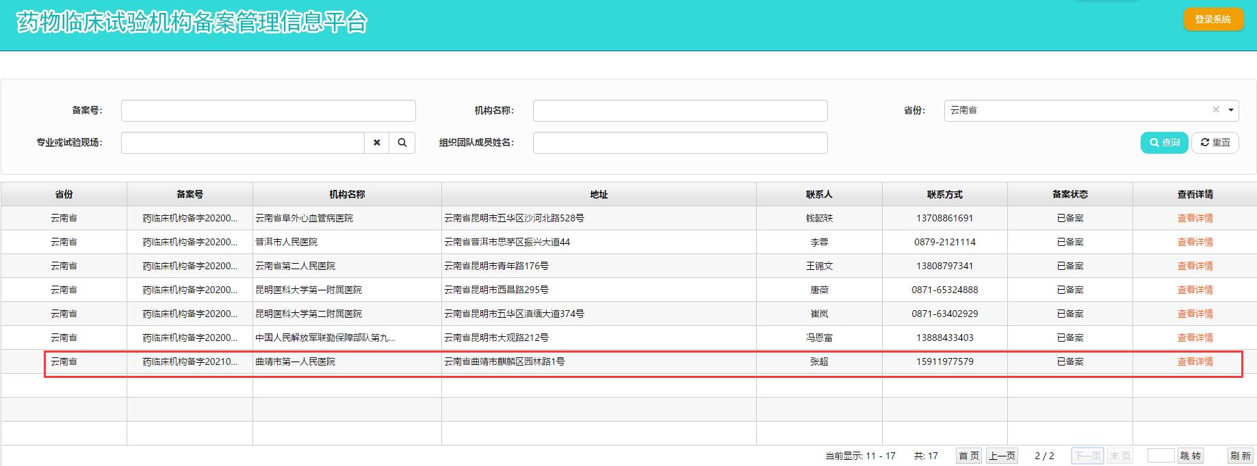The image size is (1257, 466).
Task: Click the magnifier icon beside 专业或试验现场
Action: click(402, 142)
